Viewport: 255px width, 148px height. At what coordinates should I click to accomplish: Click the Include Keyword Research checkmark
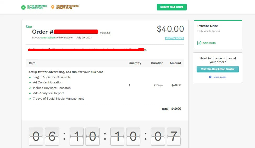pos(30,88)
